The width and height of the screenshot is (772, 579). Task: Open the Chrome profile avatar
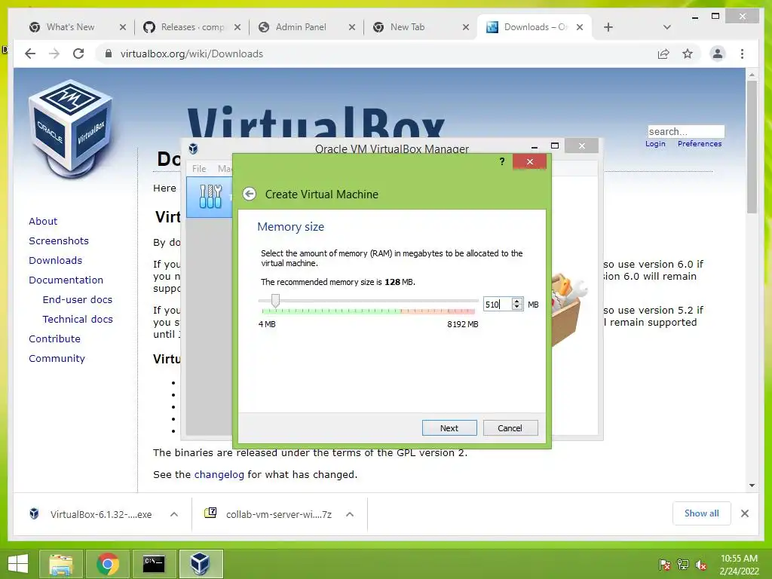click(718, 54)
